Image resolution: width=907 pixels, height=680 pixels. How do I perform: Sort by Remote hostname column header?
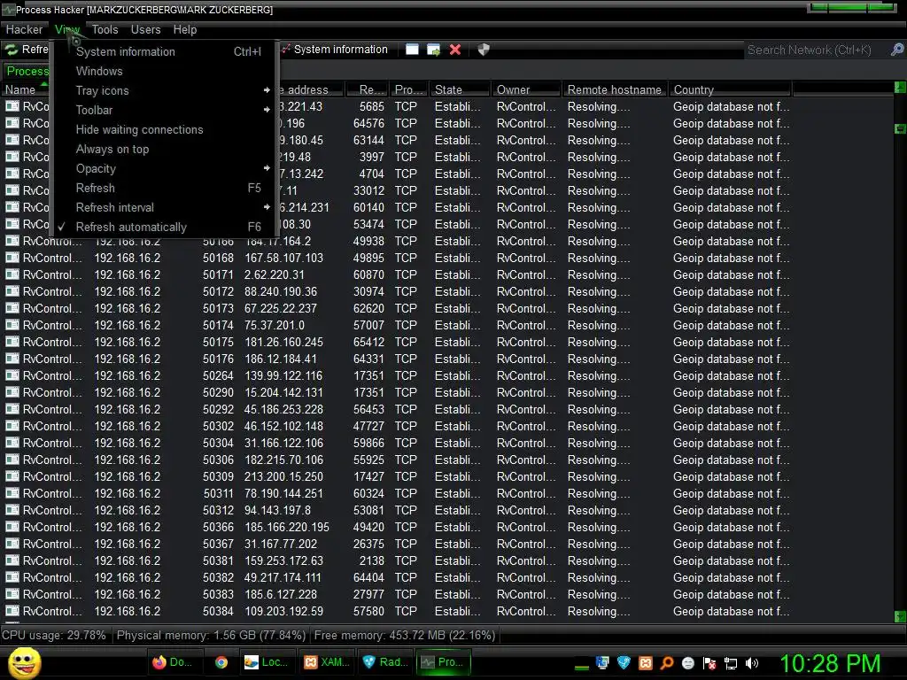point(615,89)
